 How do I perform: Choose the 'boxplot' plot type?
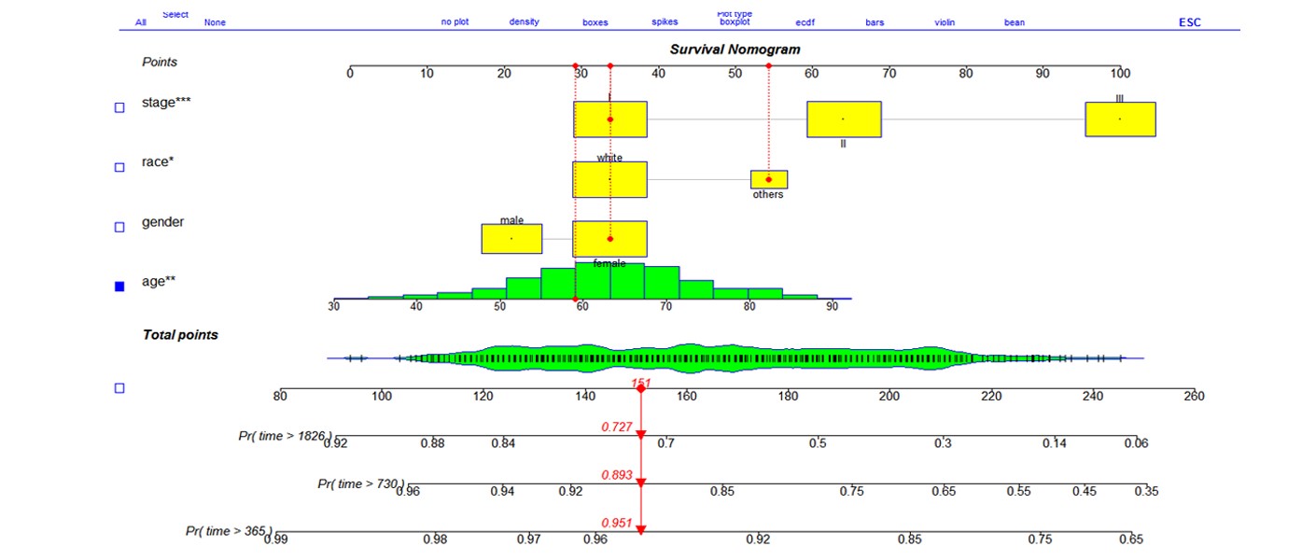tap(735, 22)
